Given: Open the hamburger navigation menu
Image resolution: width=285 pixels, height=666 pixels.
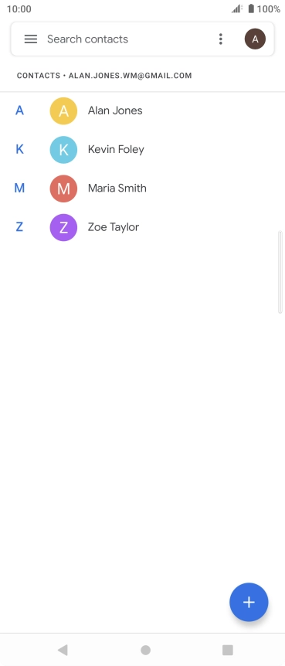Looking at the screenshot, I should click(31, 39).
